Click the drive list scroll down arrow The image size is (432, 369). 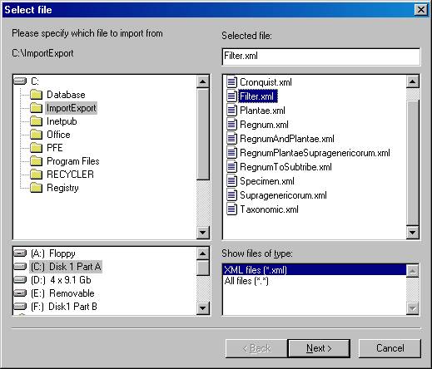point(203,307)
